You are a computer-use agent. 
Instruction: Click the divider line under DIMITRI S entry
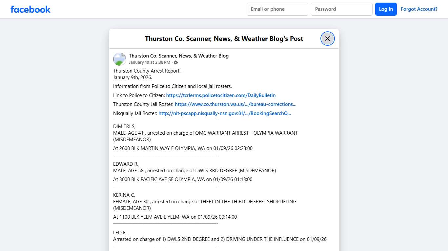166,154
